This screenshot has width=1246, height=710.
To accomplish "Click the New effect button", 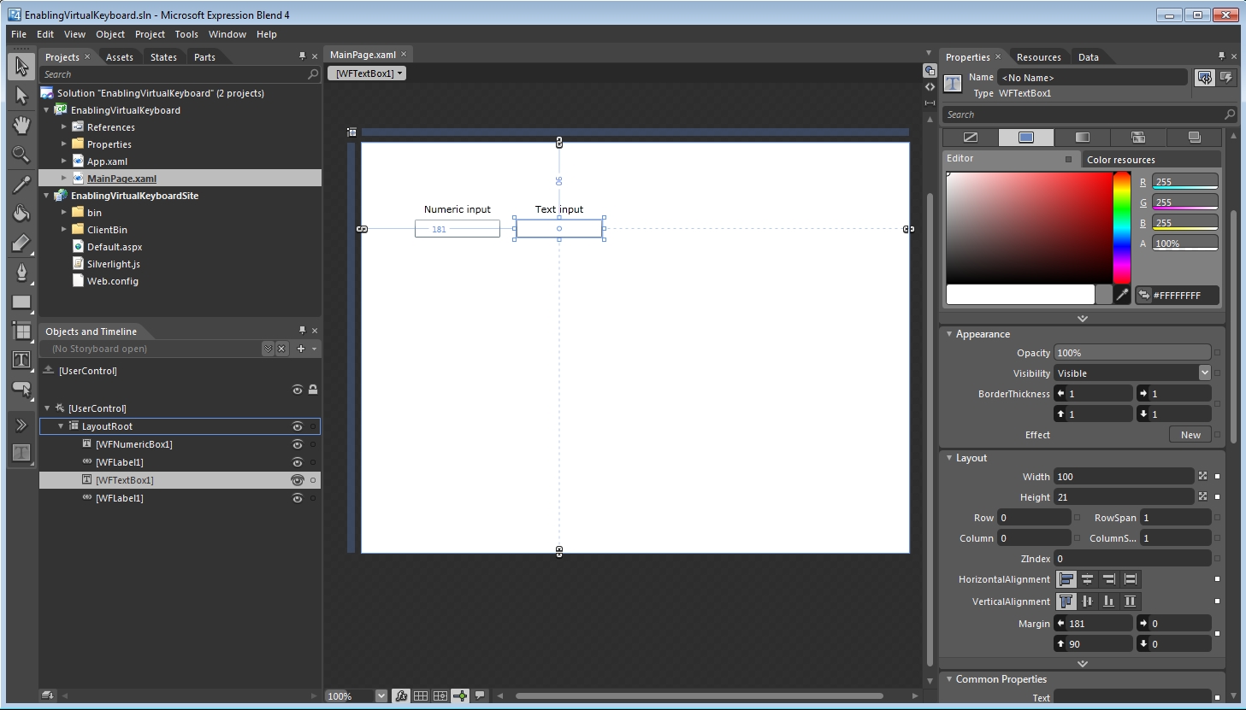I will pos(1190,435).
